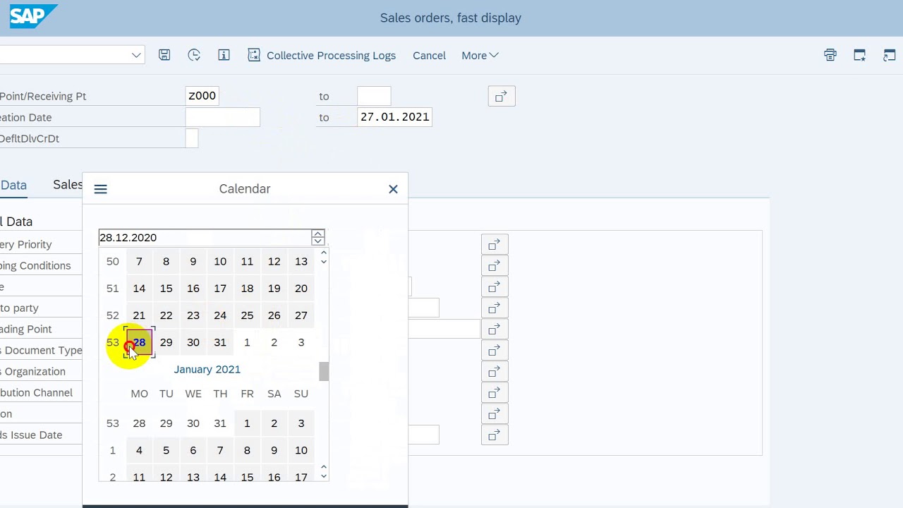903x508 pixels.
Task: Select December 13 in week 50
Action: pos(301,262)
